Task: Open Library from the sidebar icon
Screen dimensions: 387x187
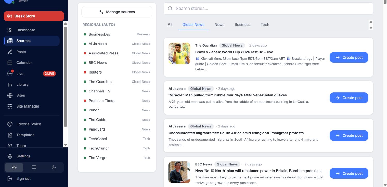Action: coord(10,84)
